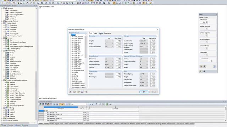Viewport: 227px width, 127px height.
Task: Open the Members - Strains results tab
Action: pos(135,124)
